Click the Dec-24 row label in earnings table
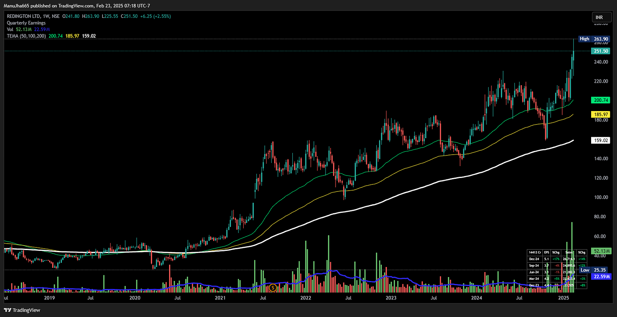 pos(534,259)
